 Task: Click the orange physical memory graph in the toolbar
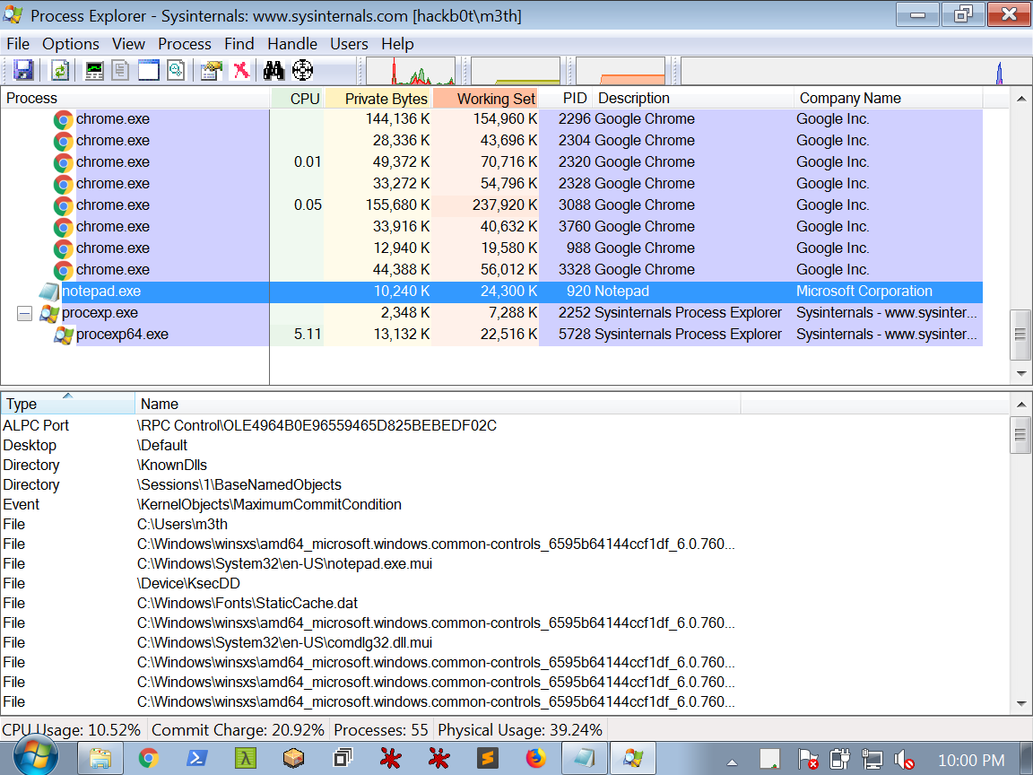pos(620,71)
